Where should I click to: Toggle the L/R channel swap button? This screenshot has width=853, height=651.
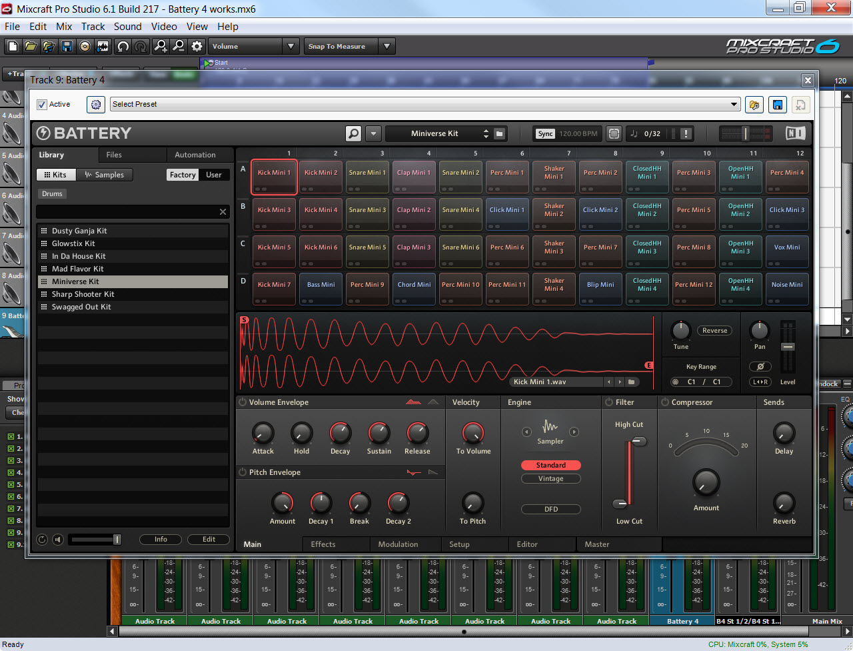pyautogui.click(x=760, y=382)
